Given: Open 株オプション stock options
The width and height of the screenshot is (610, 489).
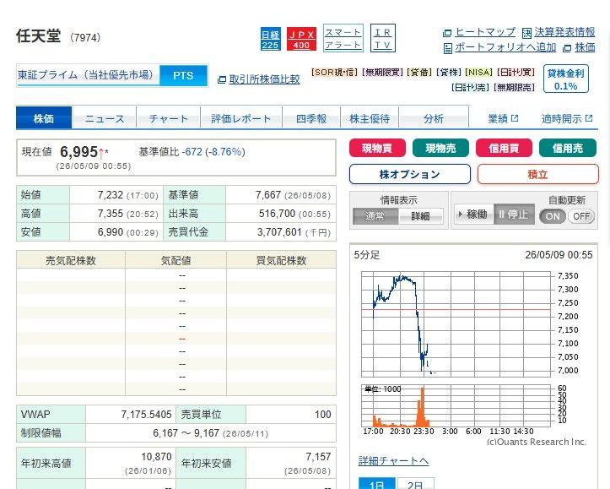Looking at the screenshot, I should (410, 174).
